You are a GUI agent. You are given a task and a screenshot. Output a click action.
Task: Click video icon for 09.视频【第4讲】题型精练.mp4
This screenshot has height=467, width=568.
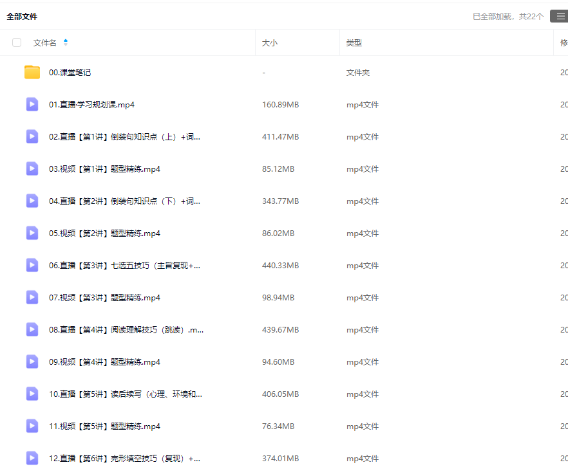pyautogui.click(x=32, y=362)
